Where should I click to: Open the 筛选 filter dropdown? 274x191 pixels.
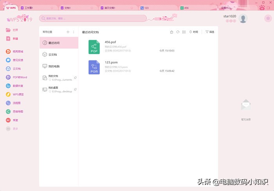click(210, 32)
